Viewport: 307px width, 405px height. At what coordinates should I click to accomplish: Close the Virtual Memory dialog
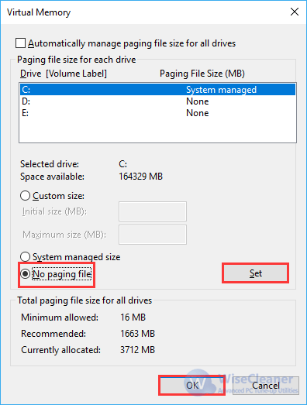[295, 12]
